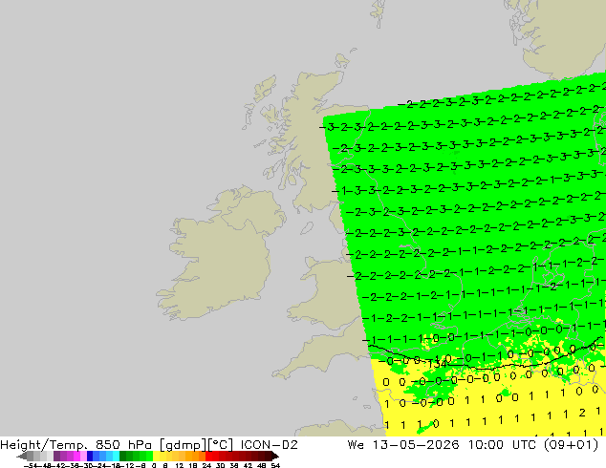The image size is (606, 468).
Task: Click the 'Height/Temp. 850 hPa' map title
Action: (x=75, y=445)
